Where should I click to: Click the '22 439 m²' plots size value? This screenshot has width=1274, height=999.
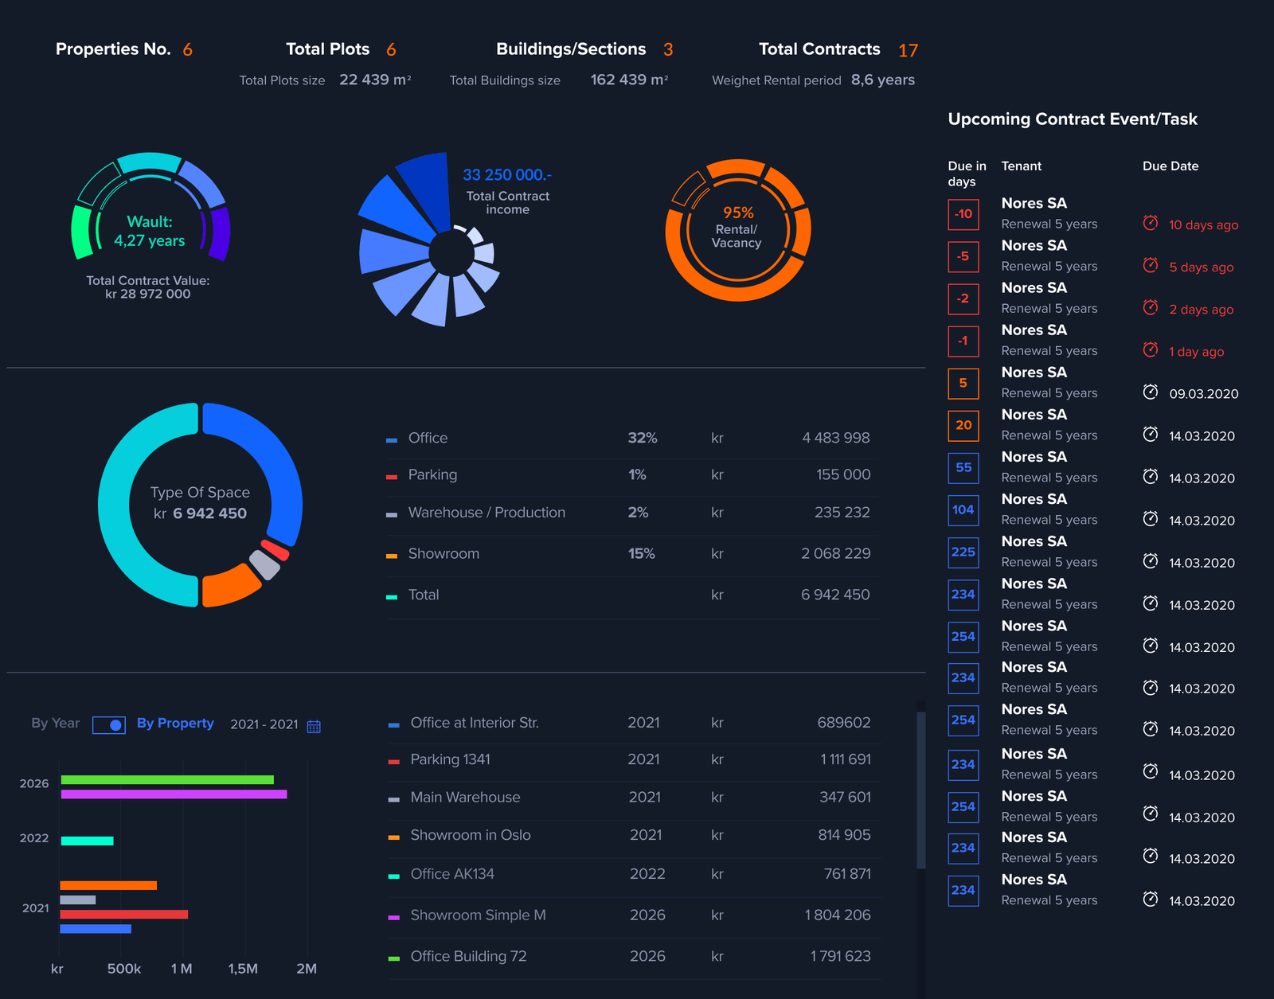click(x=375, y=80)
